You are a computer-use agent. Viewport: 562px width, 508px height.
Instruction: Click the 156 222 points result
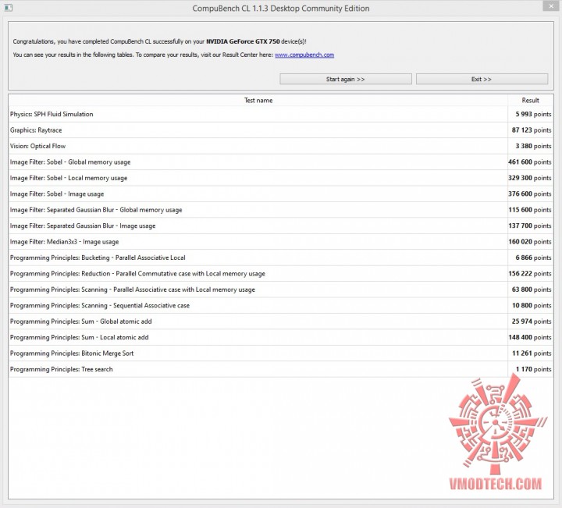530,274
